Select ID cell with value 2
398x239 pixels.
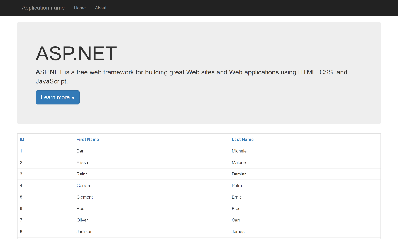click(x=46, y=162)
